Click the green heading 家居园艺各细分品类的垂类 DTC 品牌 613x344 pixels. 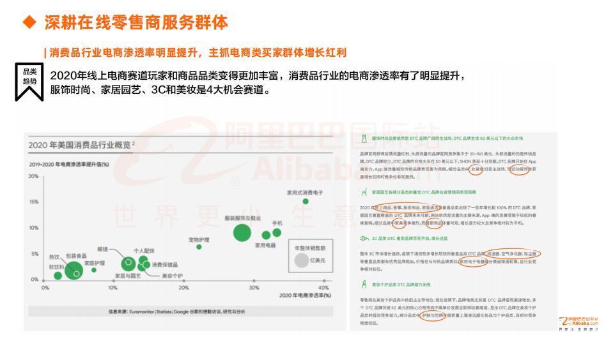[424, 192]
